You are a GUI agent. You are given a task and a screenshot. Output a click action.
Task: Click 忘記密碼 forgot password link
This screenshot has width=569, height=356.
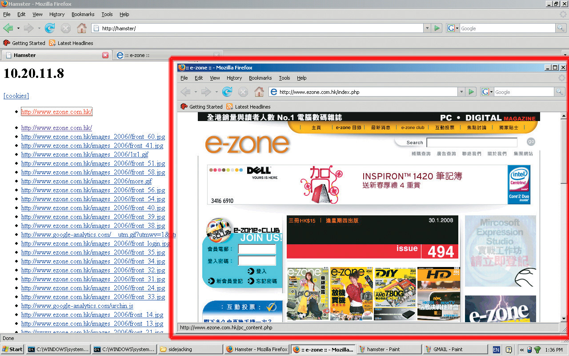263,281
